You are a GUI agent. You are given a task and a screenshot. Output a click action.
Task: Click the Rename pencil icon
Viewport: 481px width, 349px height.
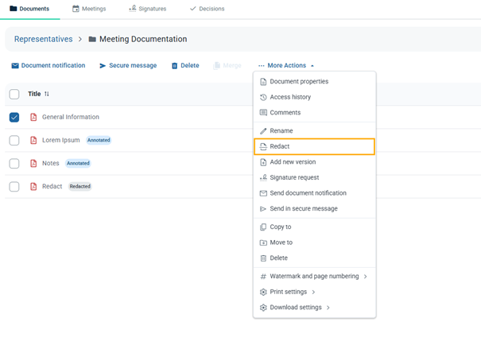[263, 131]
